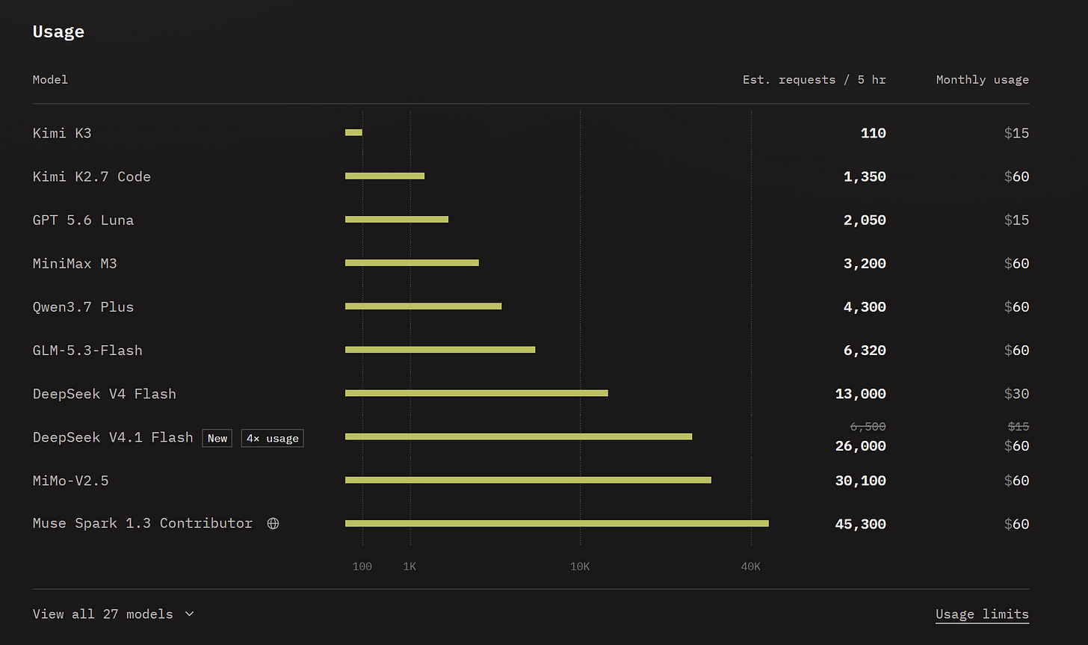Select the Muse Spark 1.3 Contributor name

click(x=143, y=523)
